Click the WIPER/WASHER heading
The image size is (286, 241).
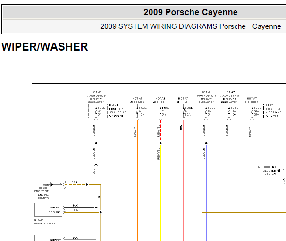pyautogui.click(x=45, y=47)
